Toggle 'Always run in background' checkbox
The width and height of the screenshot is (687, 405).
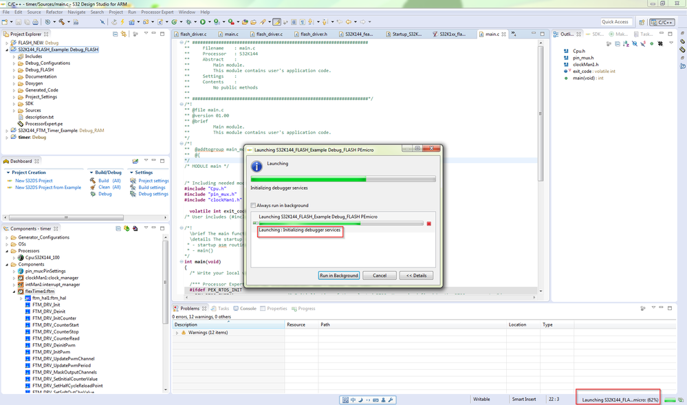coord(253,205)
